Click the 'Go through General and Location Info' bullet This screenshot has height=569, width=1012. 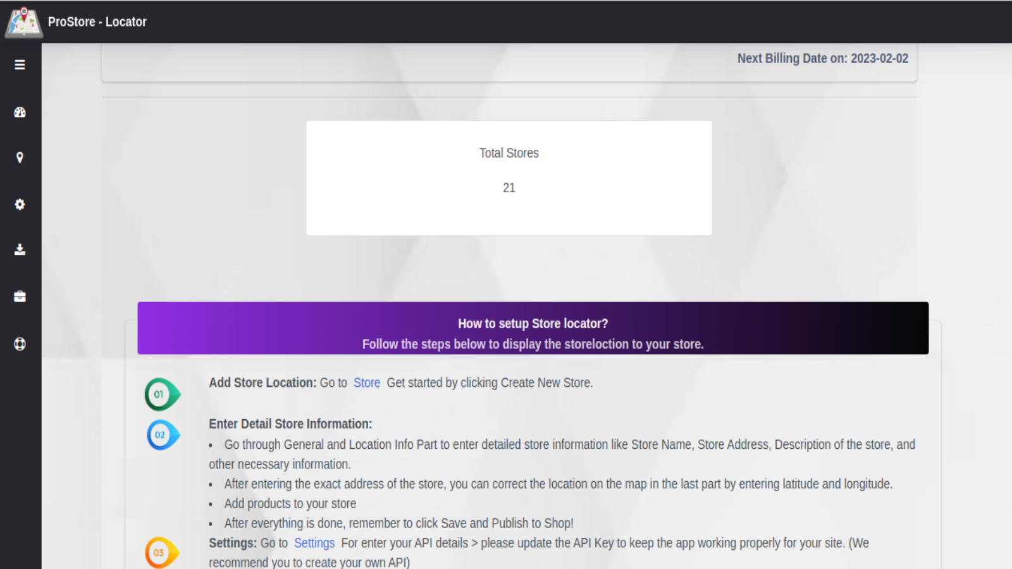point(562,454)
